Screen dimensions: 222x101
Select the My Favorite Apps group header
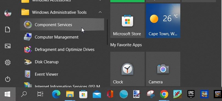(x=126, y=45)
